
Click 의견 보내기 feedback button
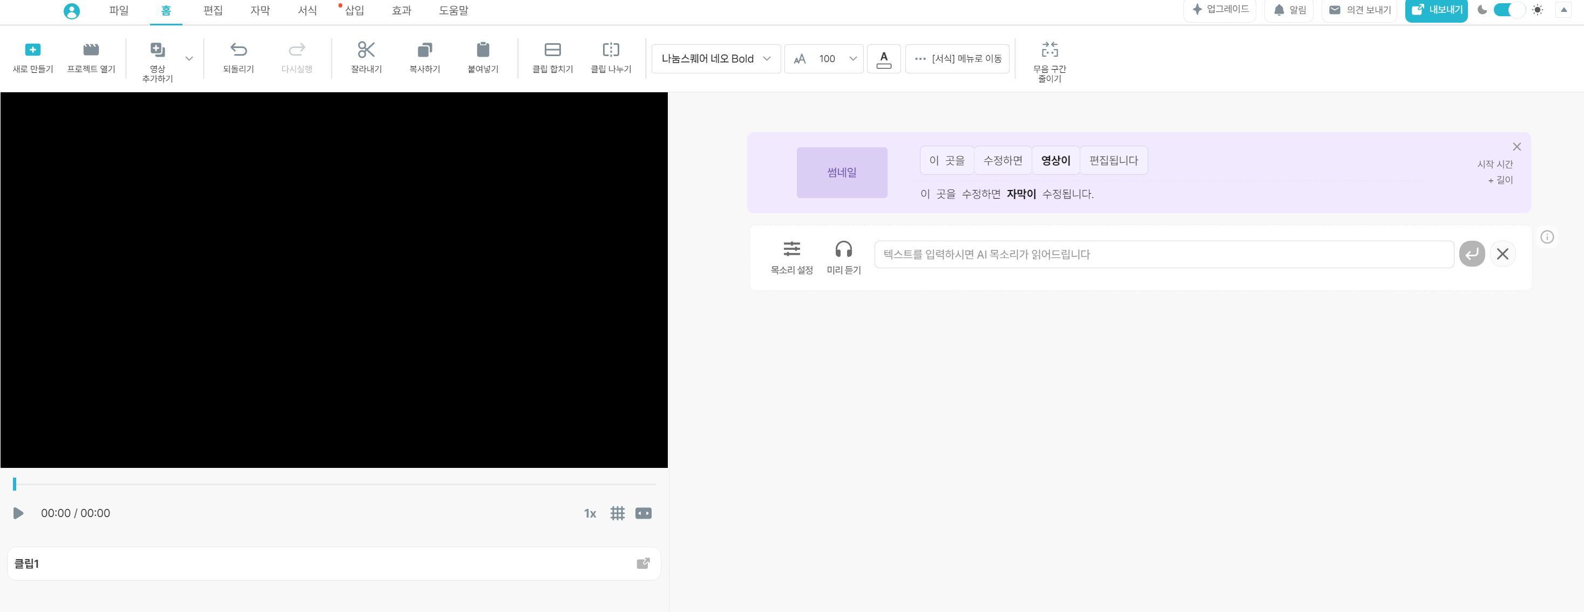[1359, 10]
